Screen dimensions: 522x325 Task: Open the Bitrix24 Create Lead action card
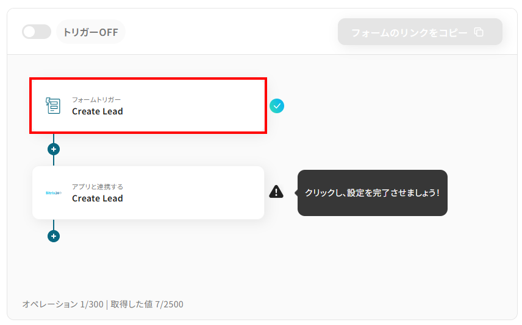pos(148,193)
